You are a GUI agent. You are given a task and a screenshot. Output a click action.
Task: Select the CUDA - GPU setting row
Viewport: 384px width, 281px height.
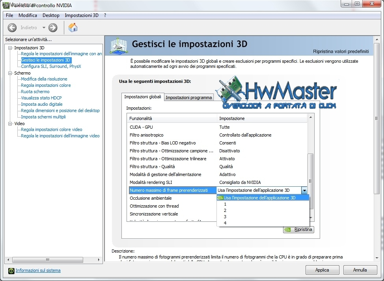pos(218,127)
